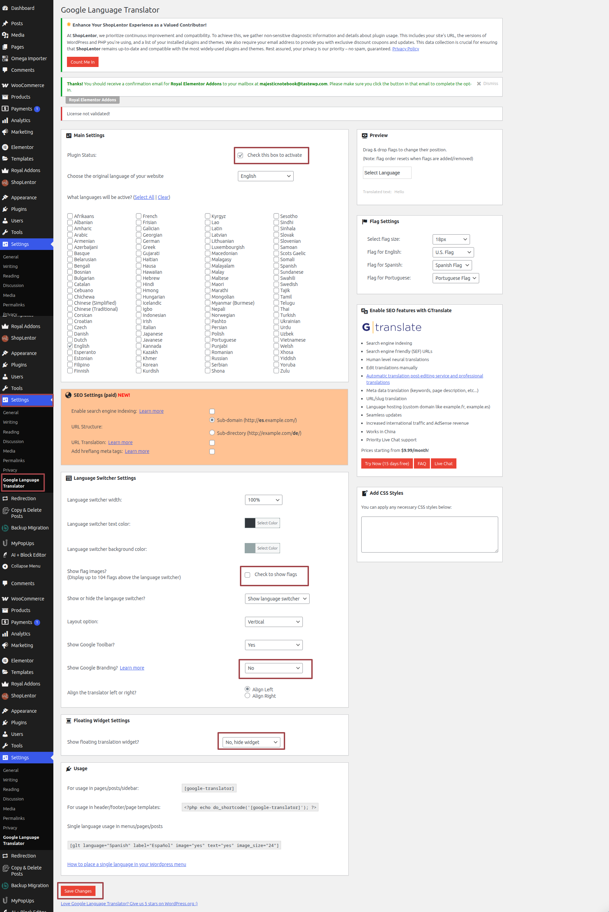
Task: Dismiss the Royal Elementor Addons notice
Action: [487, 84]
